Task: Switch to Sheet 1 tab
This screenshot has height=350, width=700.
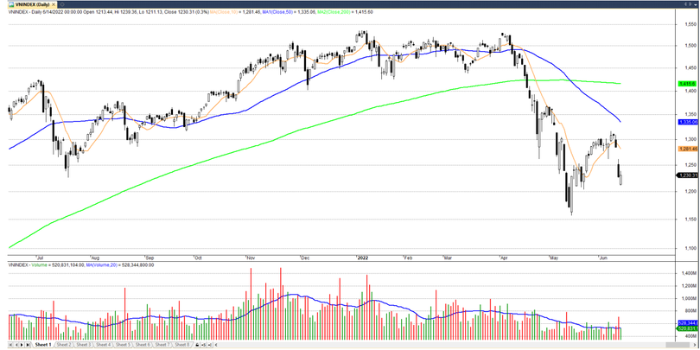Action: click(x=42, y=345)
